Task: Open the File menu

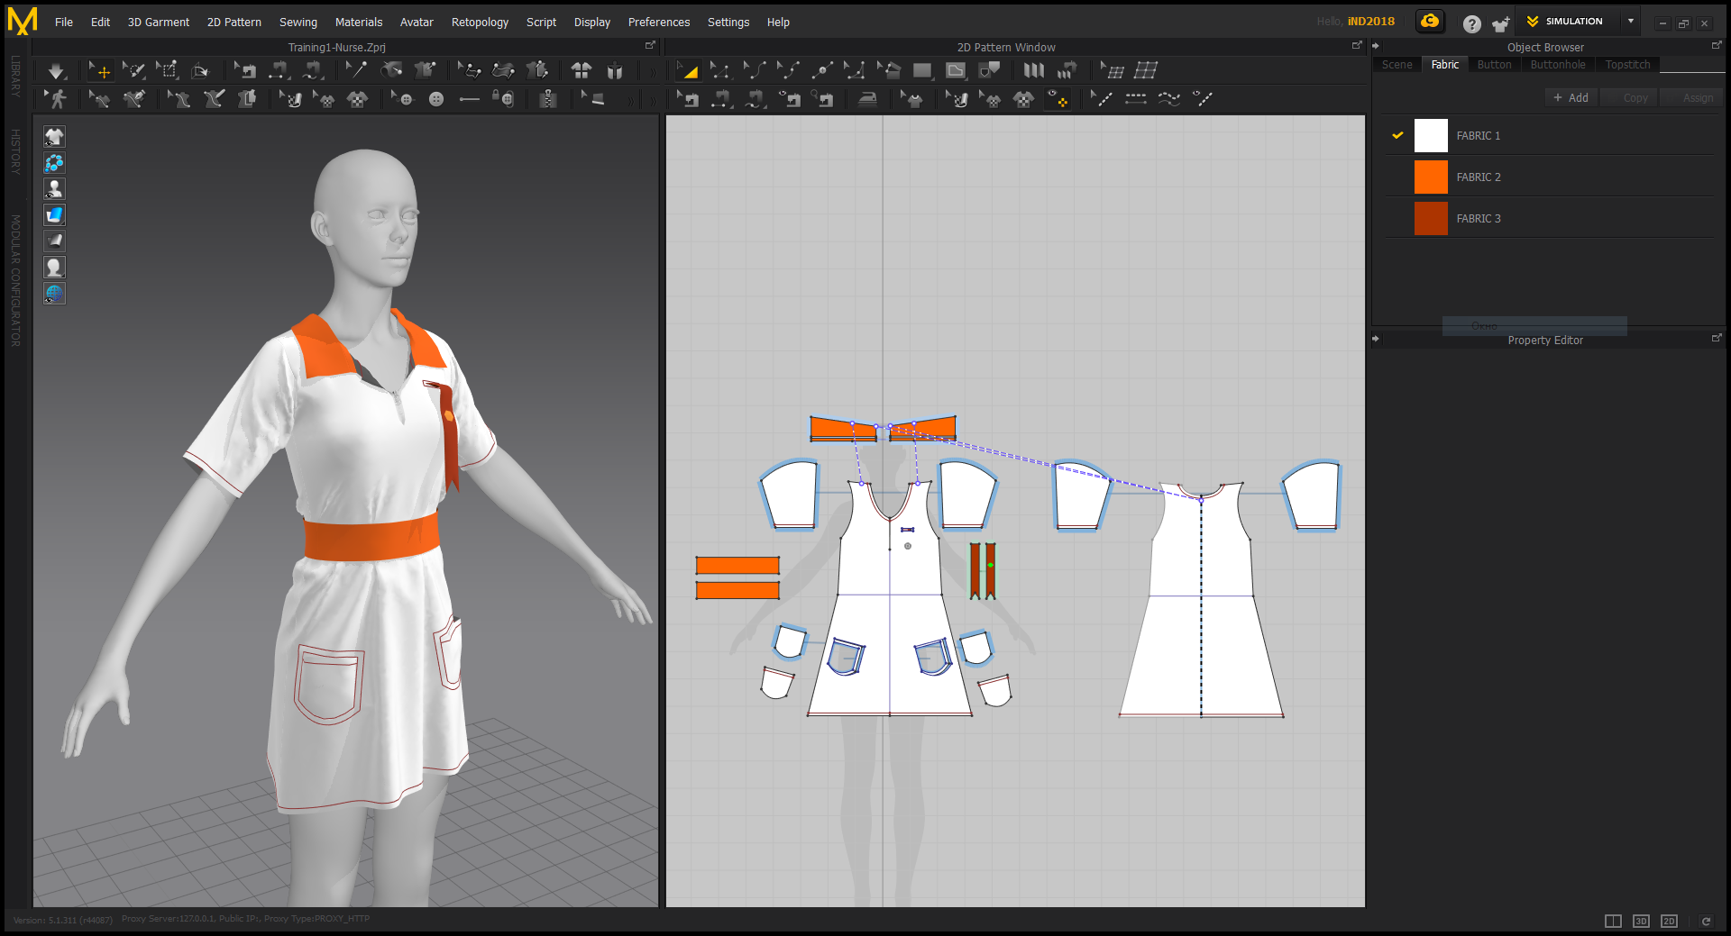Action: (64, 23)
